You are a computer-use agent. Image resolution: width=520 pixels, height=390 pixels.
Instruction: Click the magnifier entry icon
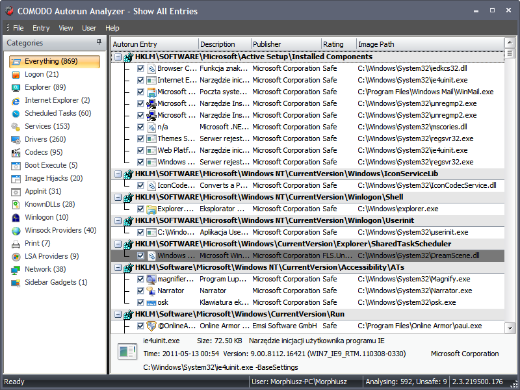(x=151, y=279)
